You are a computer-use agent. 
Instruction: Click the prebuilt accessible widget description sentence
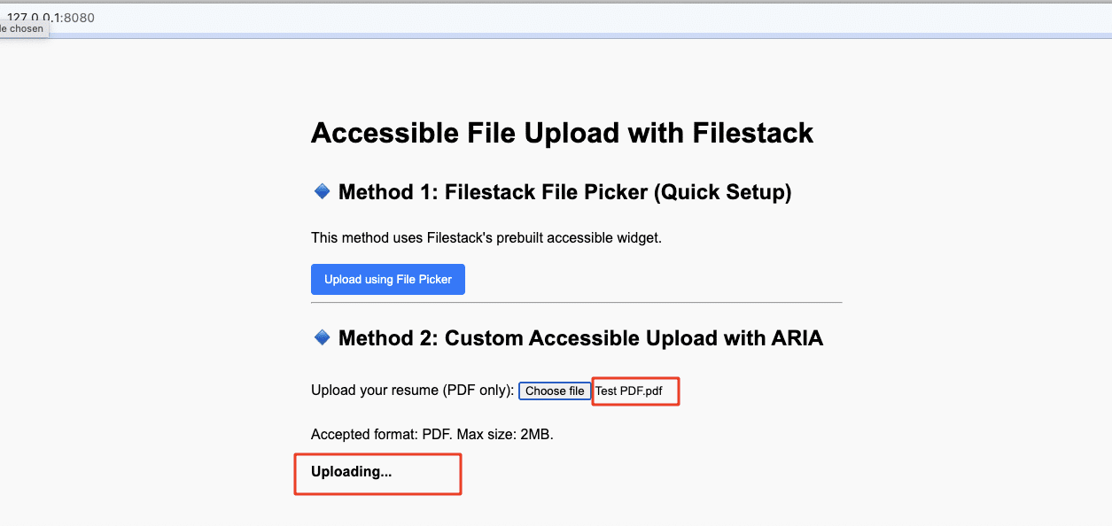(x=486, y=237)
